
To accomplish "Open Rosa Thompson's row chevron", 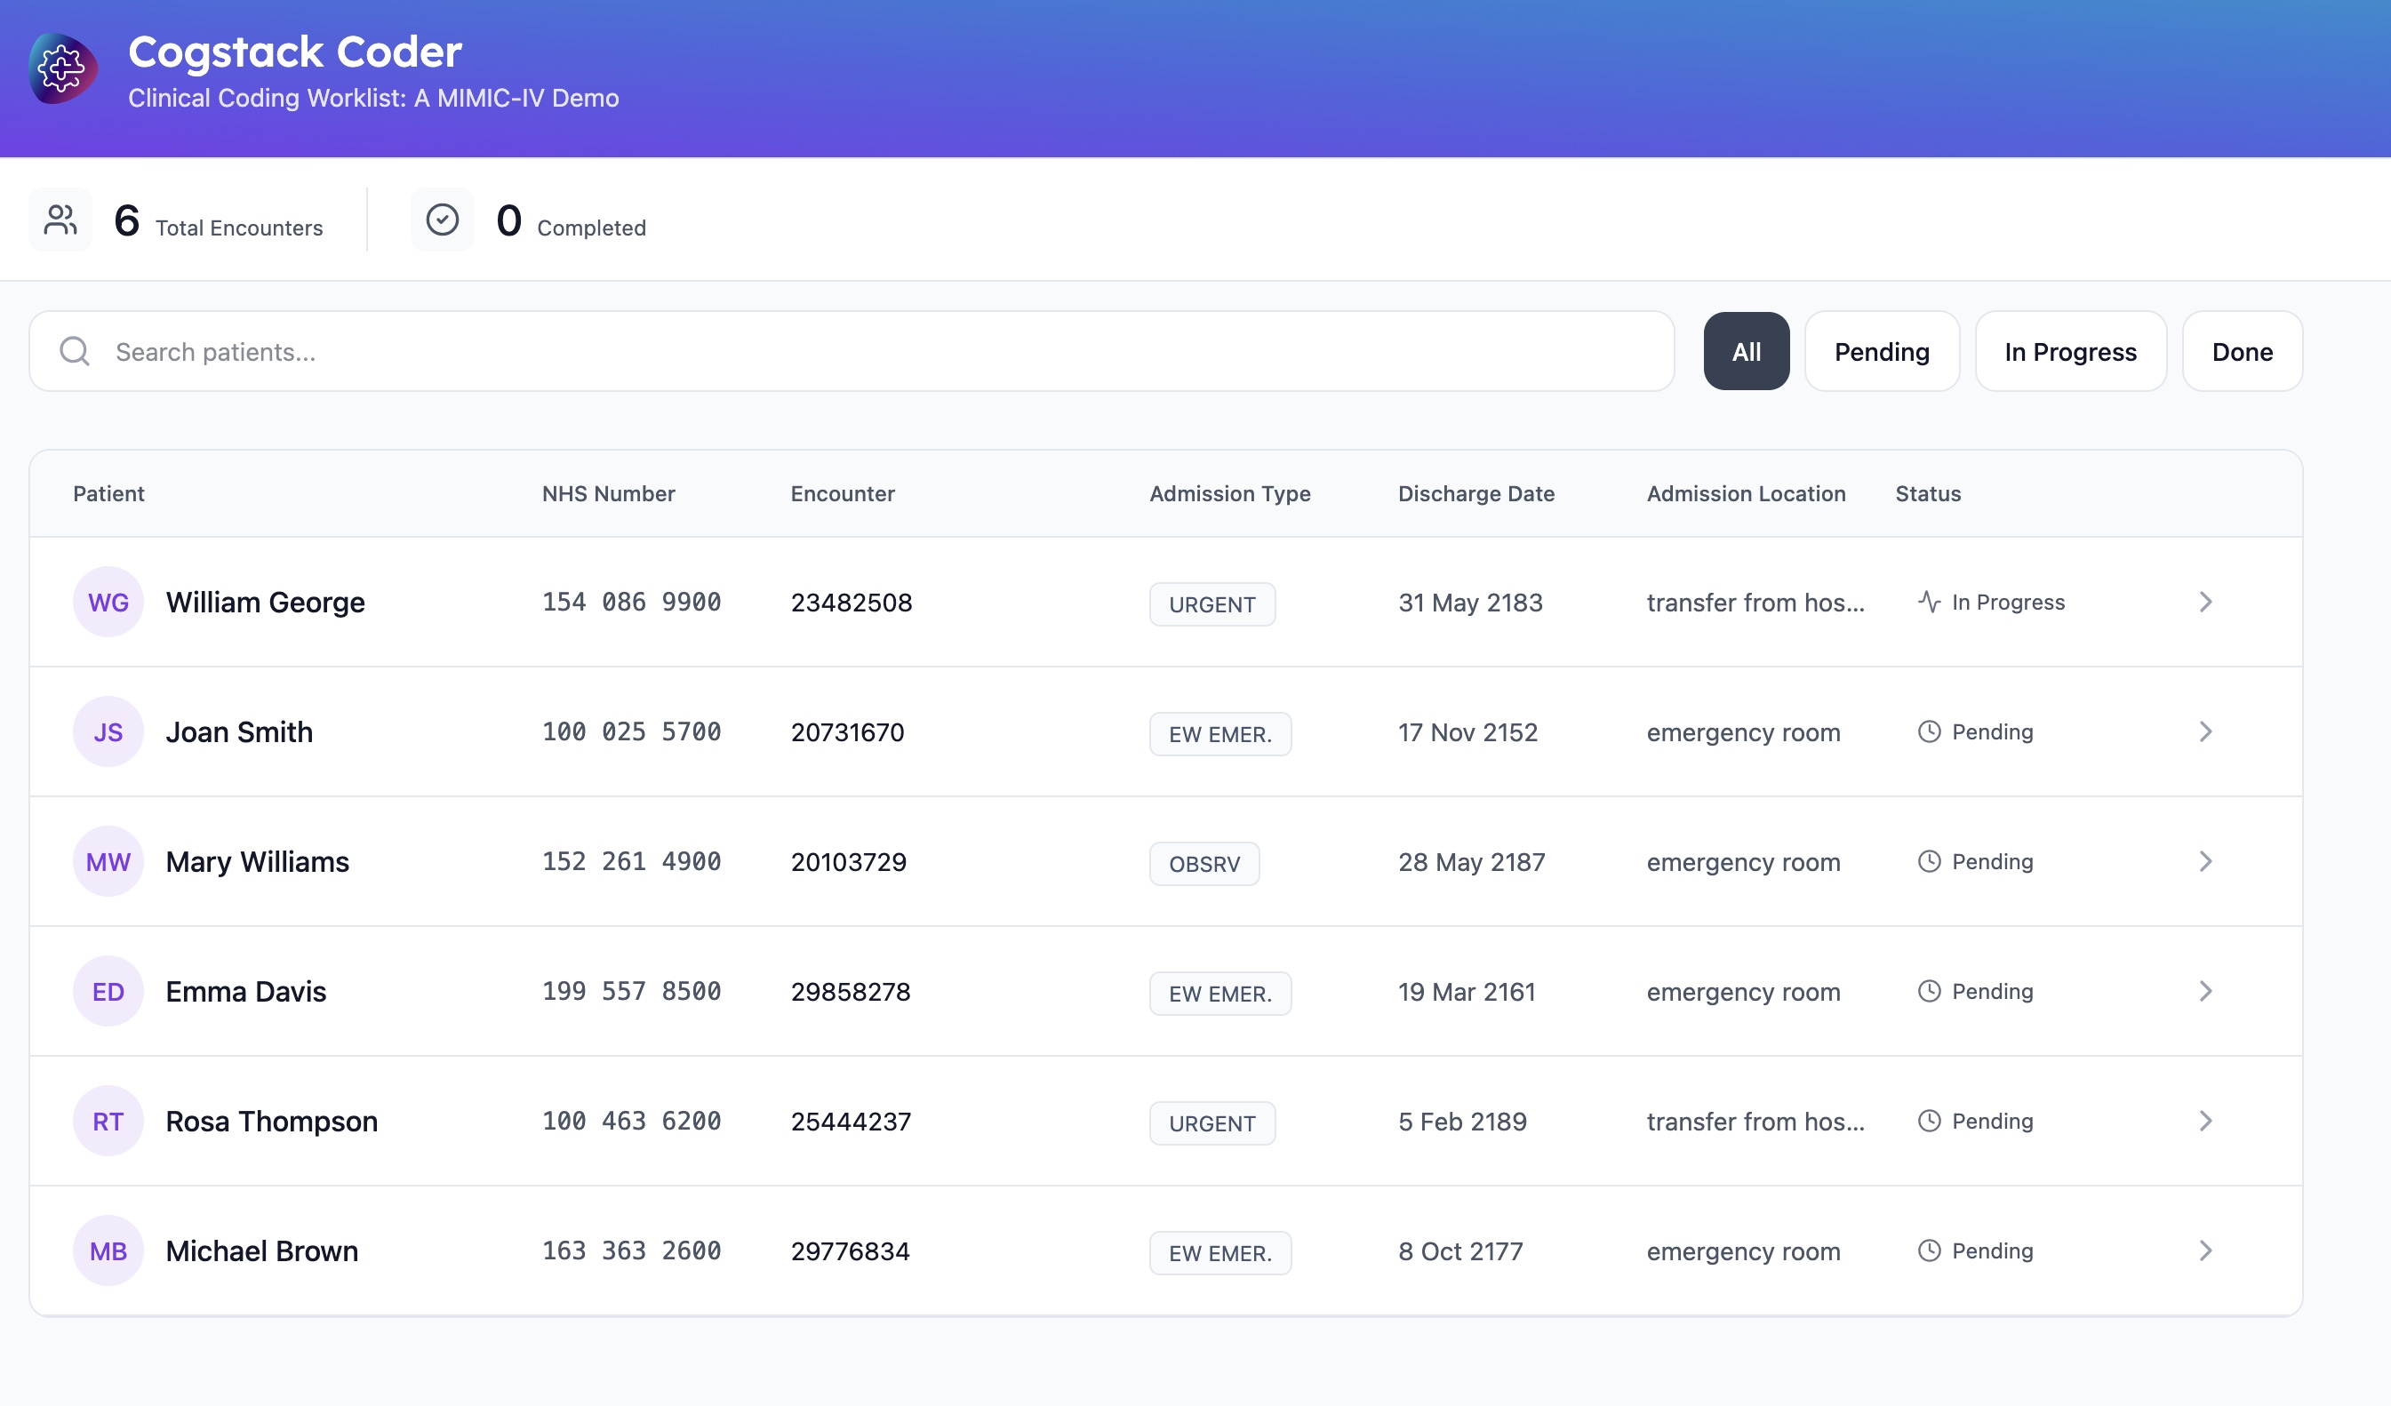I will 2206,1121.
